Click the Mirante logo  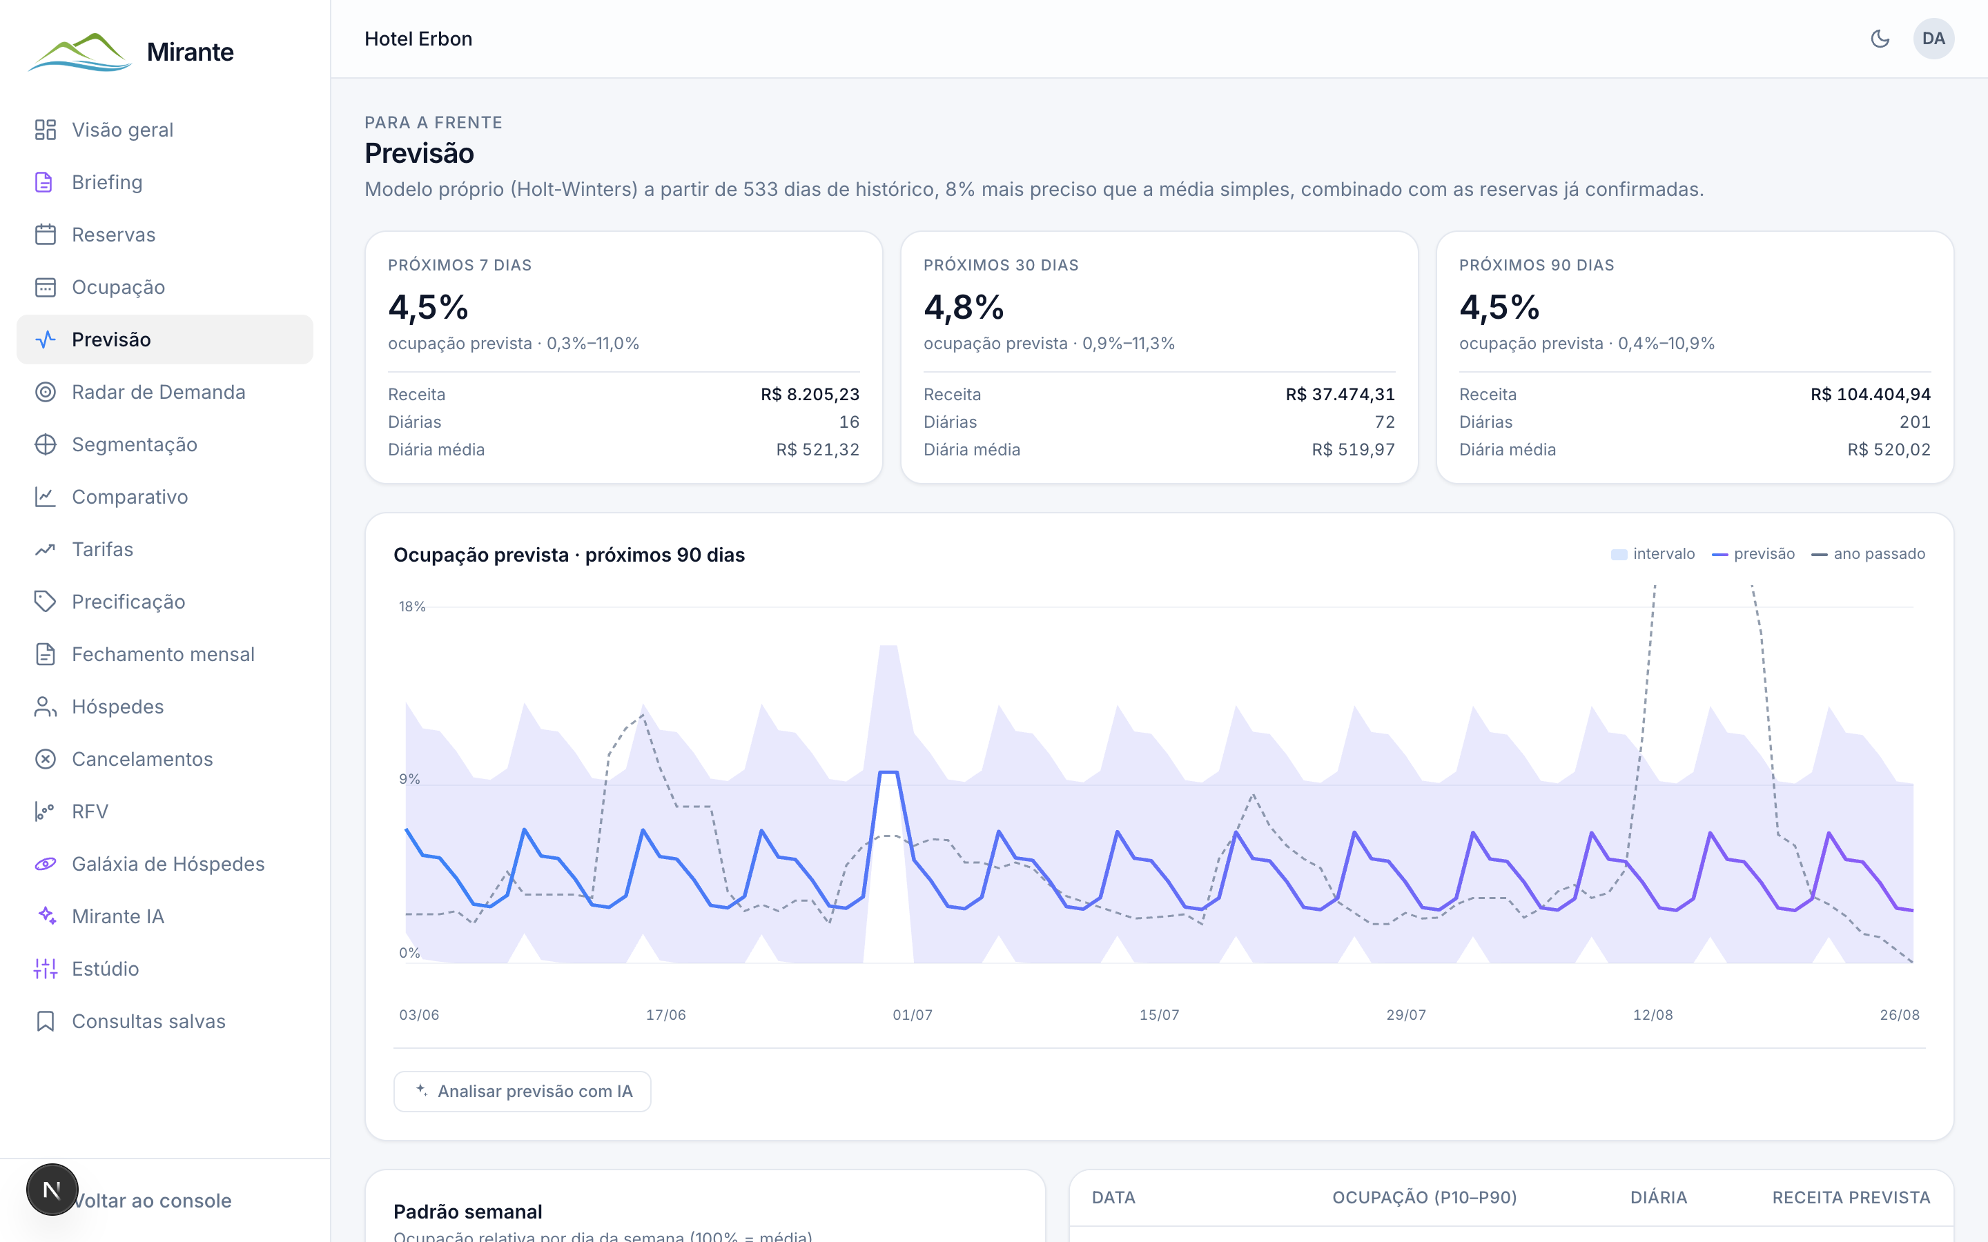click(x=131, y=52)
